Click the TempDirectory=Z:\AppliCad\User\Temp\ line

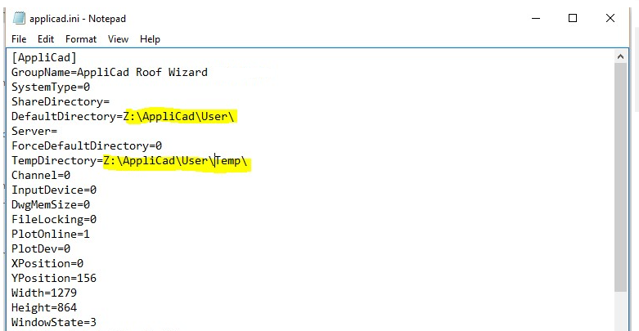[129, 160]
